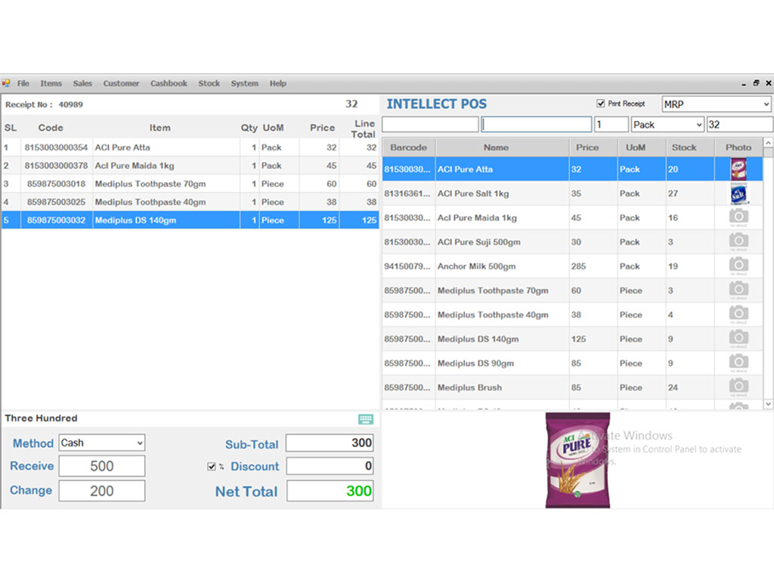Click the product list scrollbar down arrow
Image resolution: width=774 pixels, height=581 pixels.
click(x=769, y=405)
